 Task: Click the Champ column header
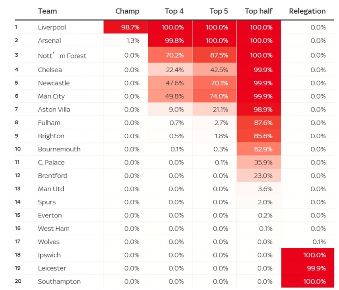pos(127,11)
